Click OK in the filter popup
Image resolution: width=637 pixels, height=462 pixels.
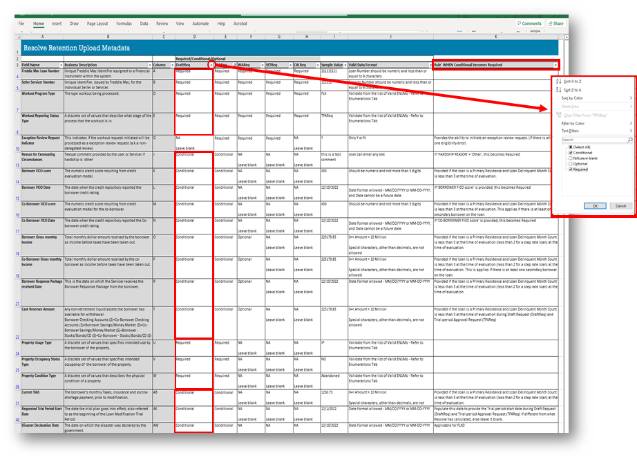click(x=595, y=206)
